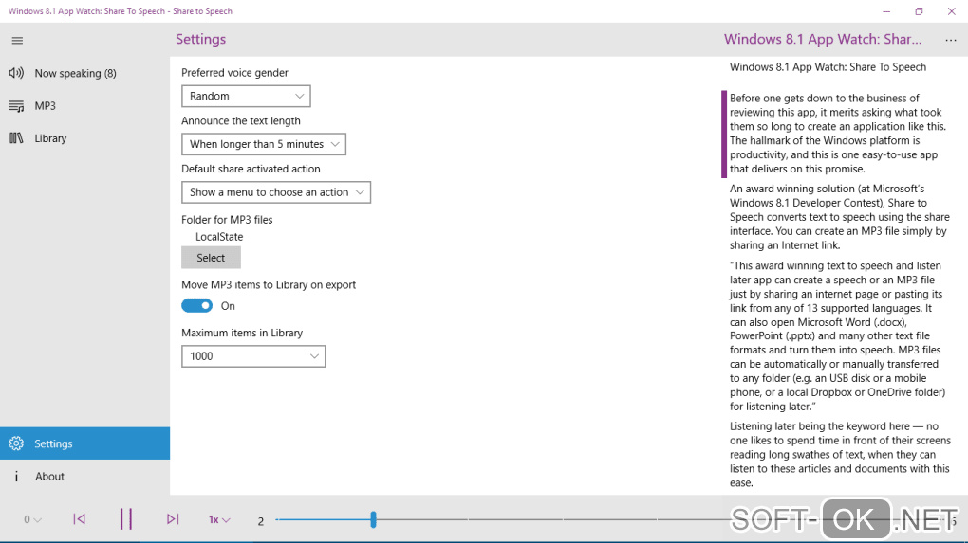Expand Maximum items in Library dropdown
The width and height of the screenshot is (968, 543).
(x=253, y=356)
